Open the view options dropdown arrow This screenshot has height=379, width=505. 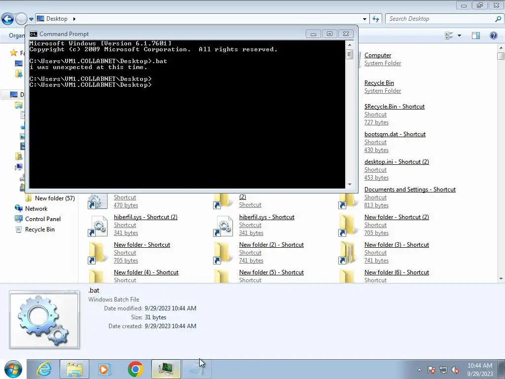point(459,36)
